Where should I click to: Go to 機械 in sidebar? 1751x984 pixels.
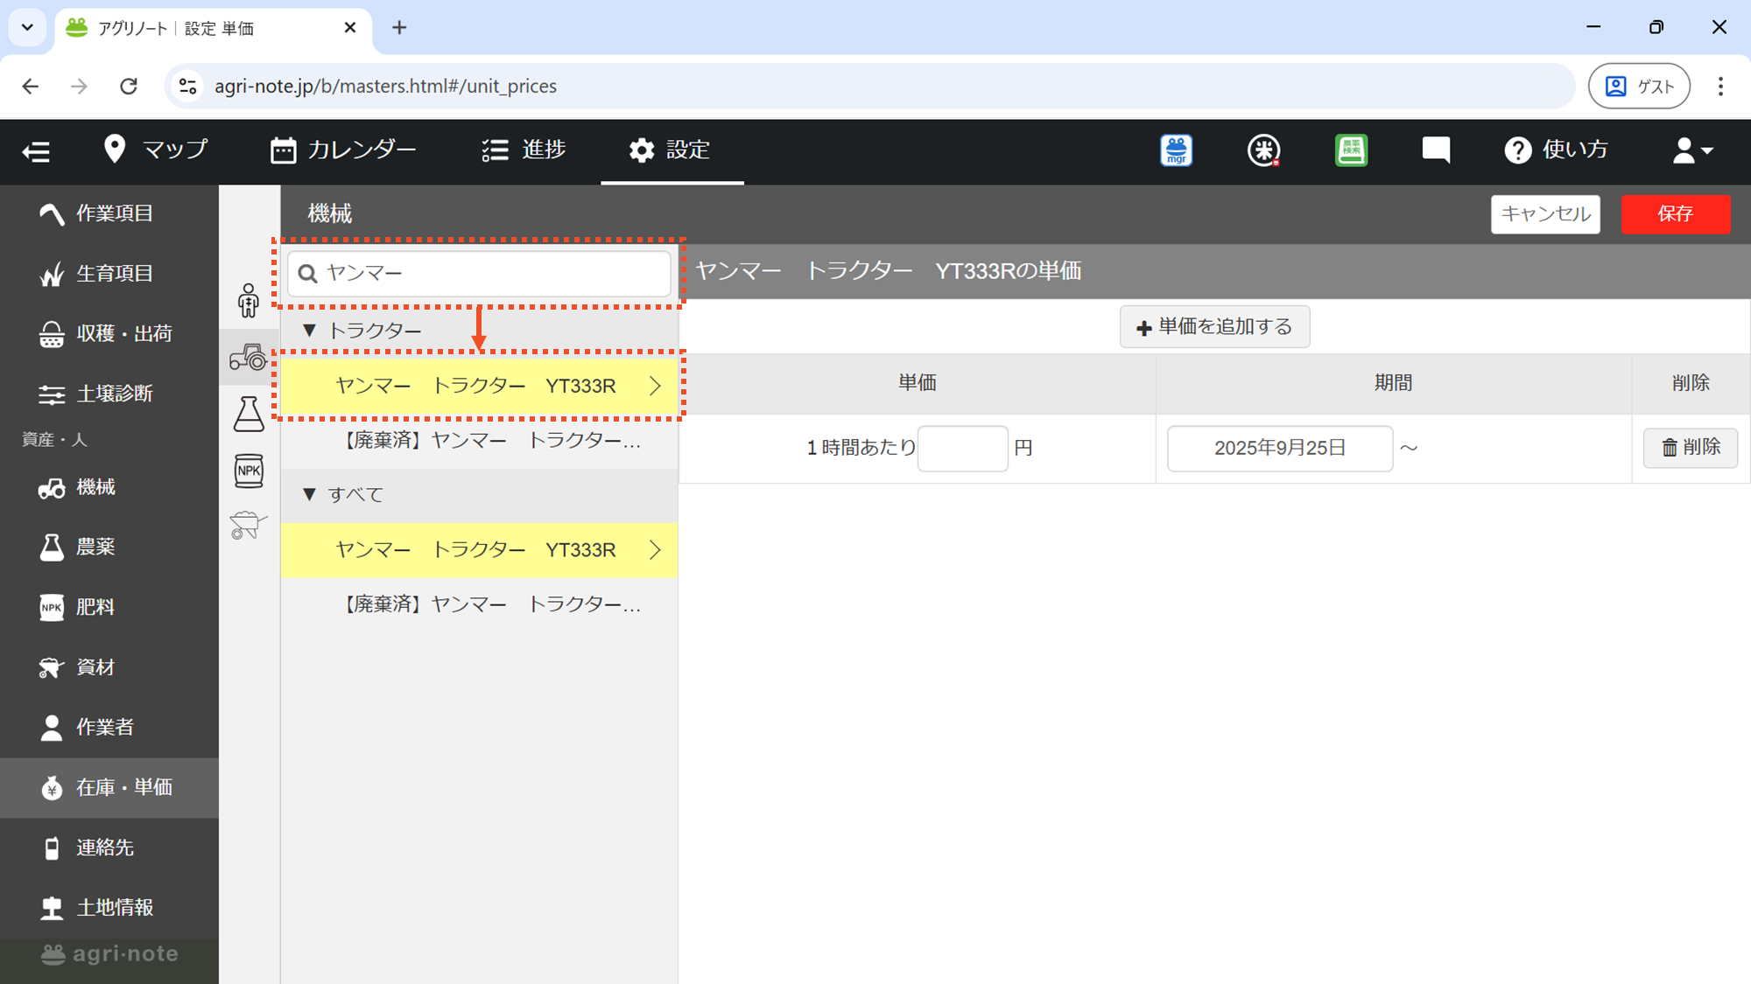(x=109, y=487)
